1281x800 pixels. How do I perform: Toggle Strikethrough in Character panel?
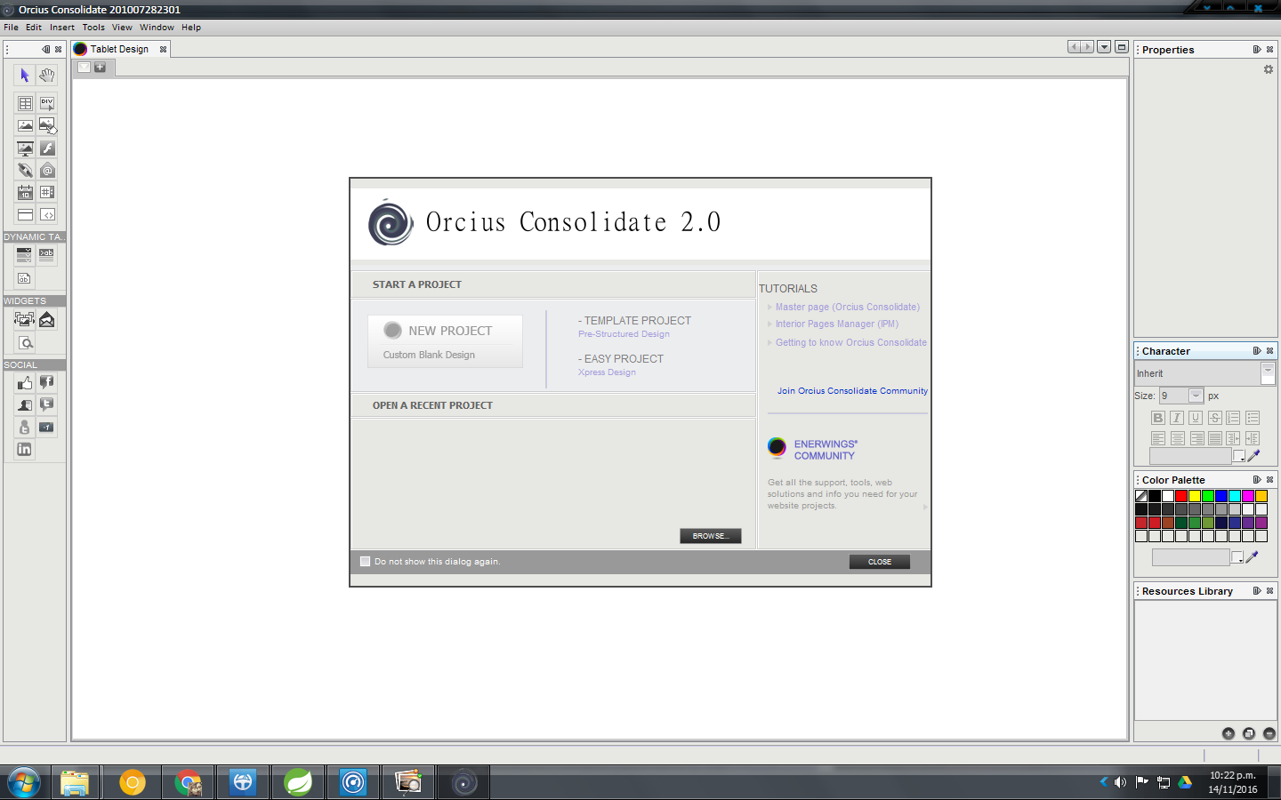click(1214, 418)
